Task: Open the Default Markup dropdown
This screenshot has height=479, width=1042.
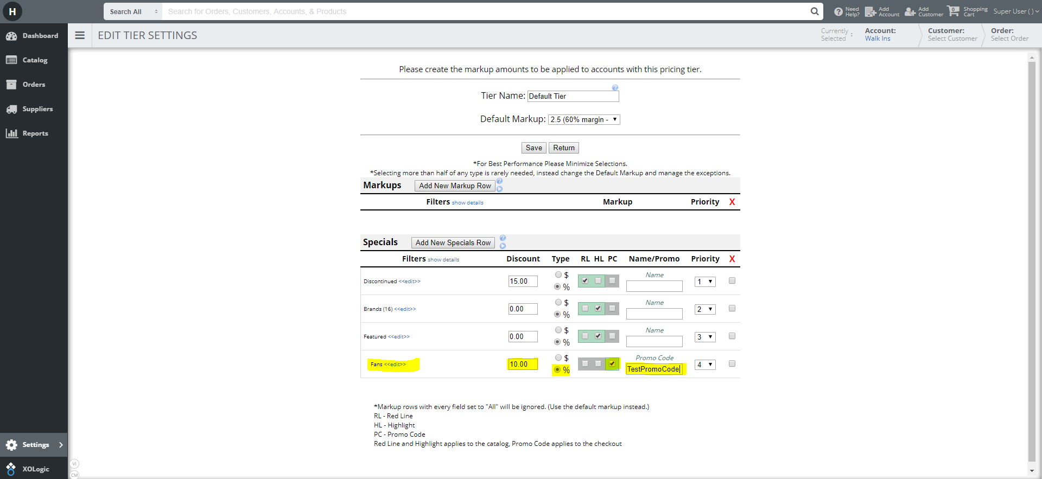Action: pos(584,120)
